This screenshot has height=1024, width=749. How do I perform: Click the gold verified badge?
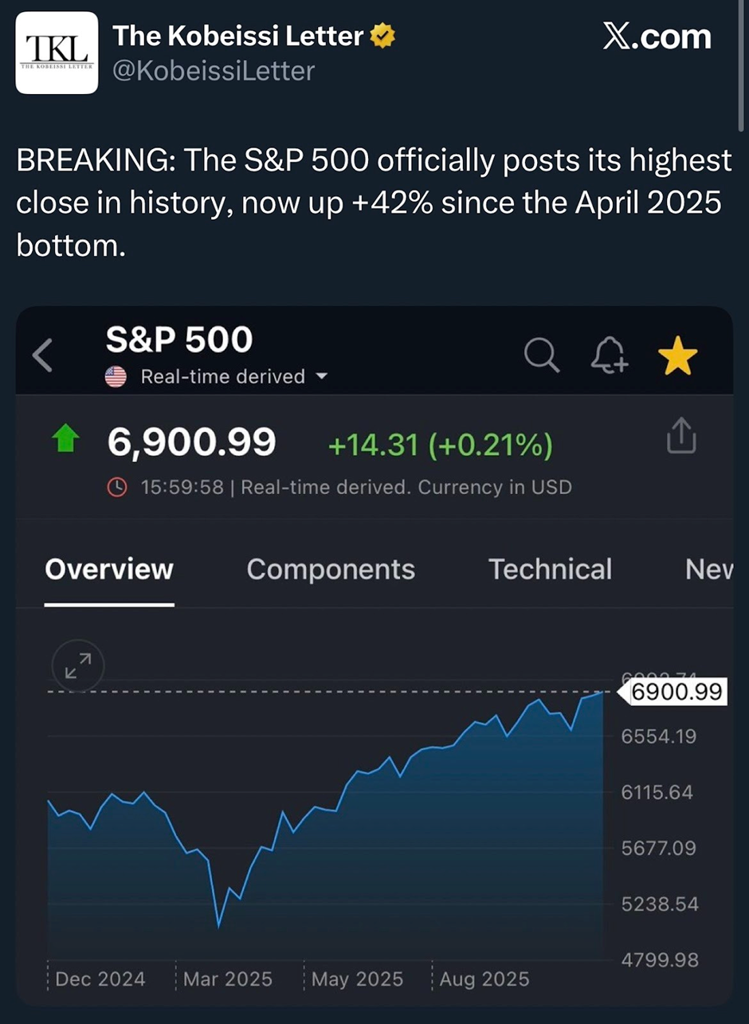(382, 36)
